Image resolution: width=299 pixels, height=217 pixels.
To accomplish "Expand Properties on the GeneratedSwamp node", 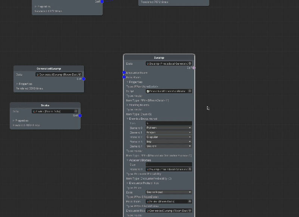I will pyautogui.click(x=17, y=84).
